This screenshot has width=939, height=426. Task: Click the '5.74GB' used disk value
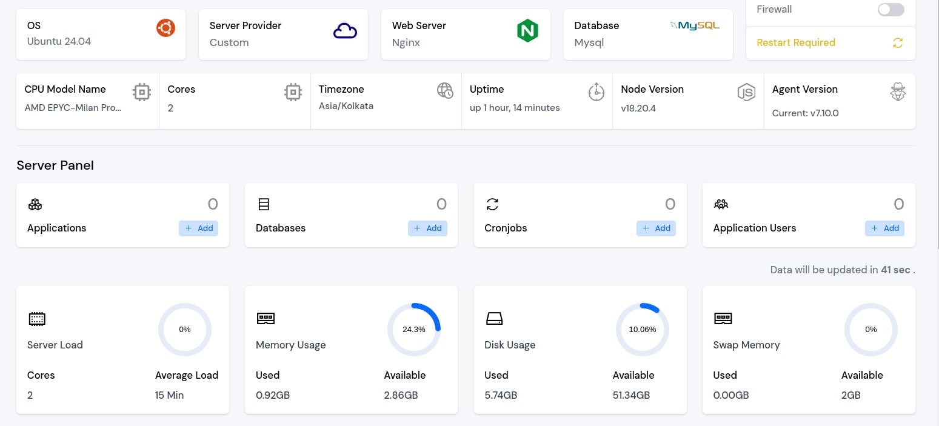(x=501, y=396)
